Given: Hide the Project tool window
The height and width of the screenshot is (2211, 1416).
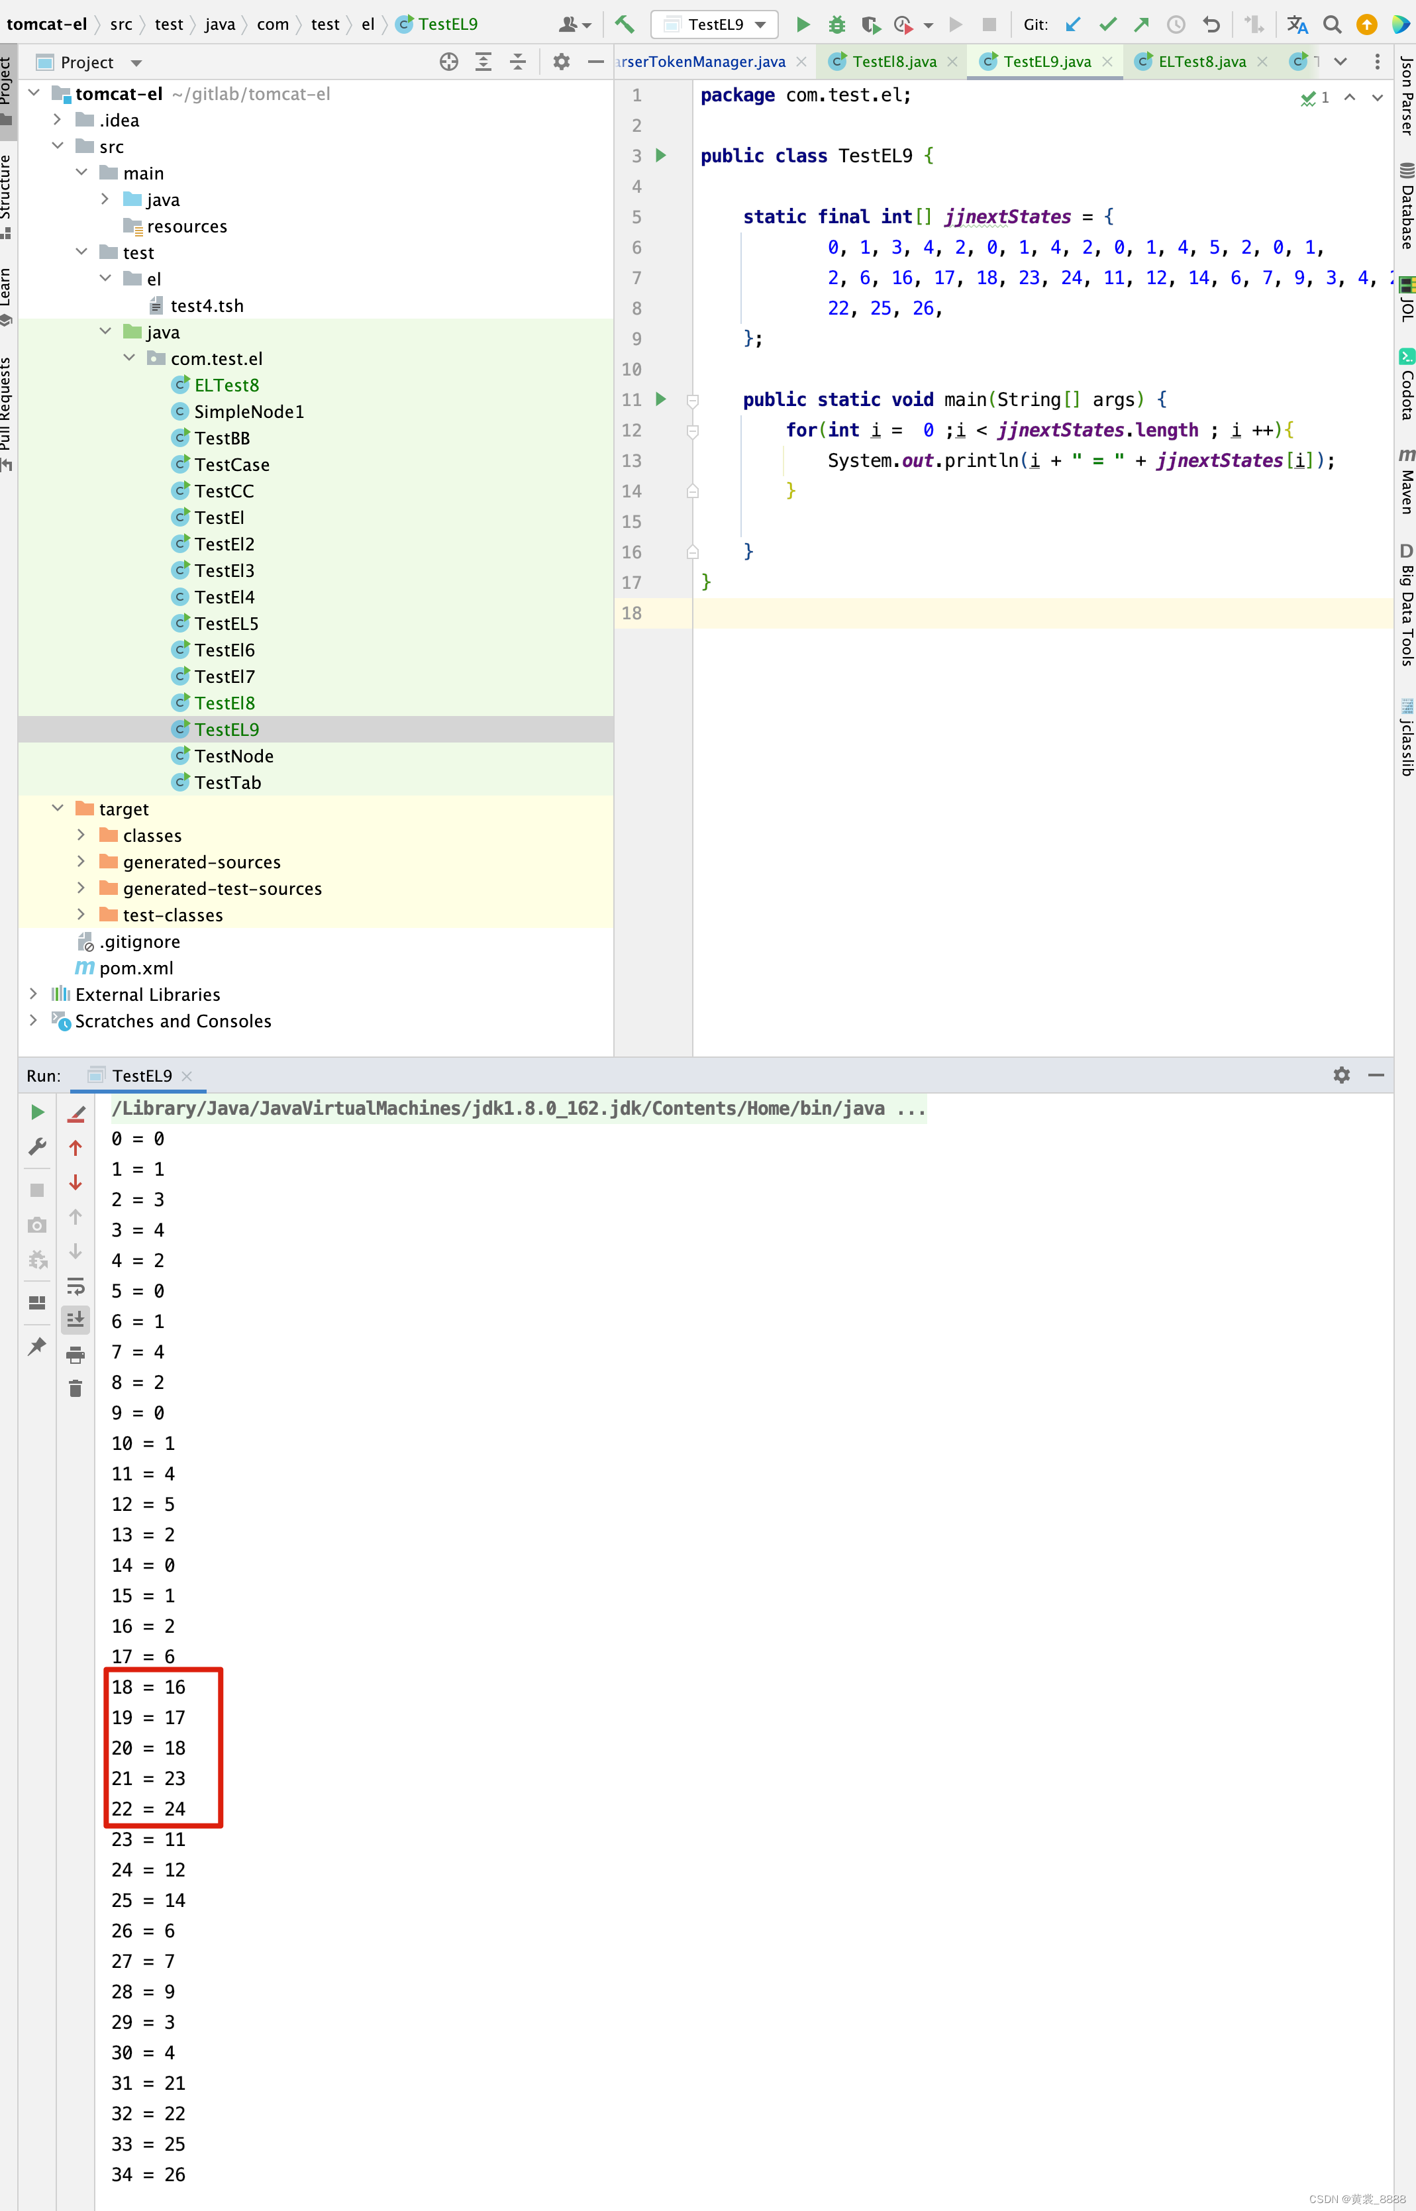Looking at the screenshot, I should pyautogui.click(x=596, y=62).
